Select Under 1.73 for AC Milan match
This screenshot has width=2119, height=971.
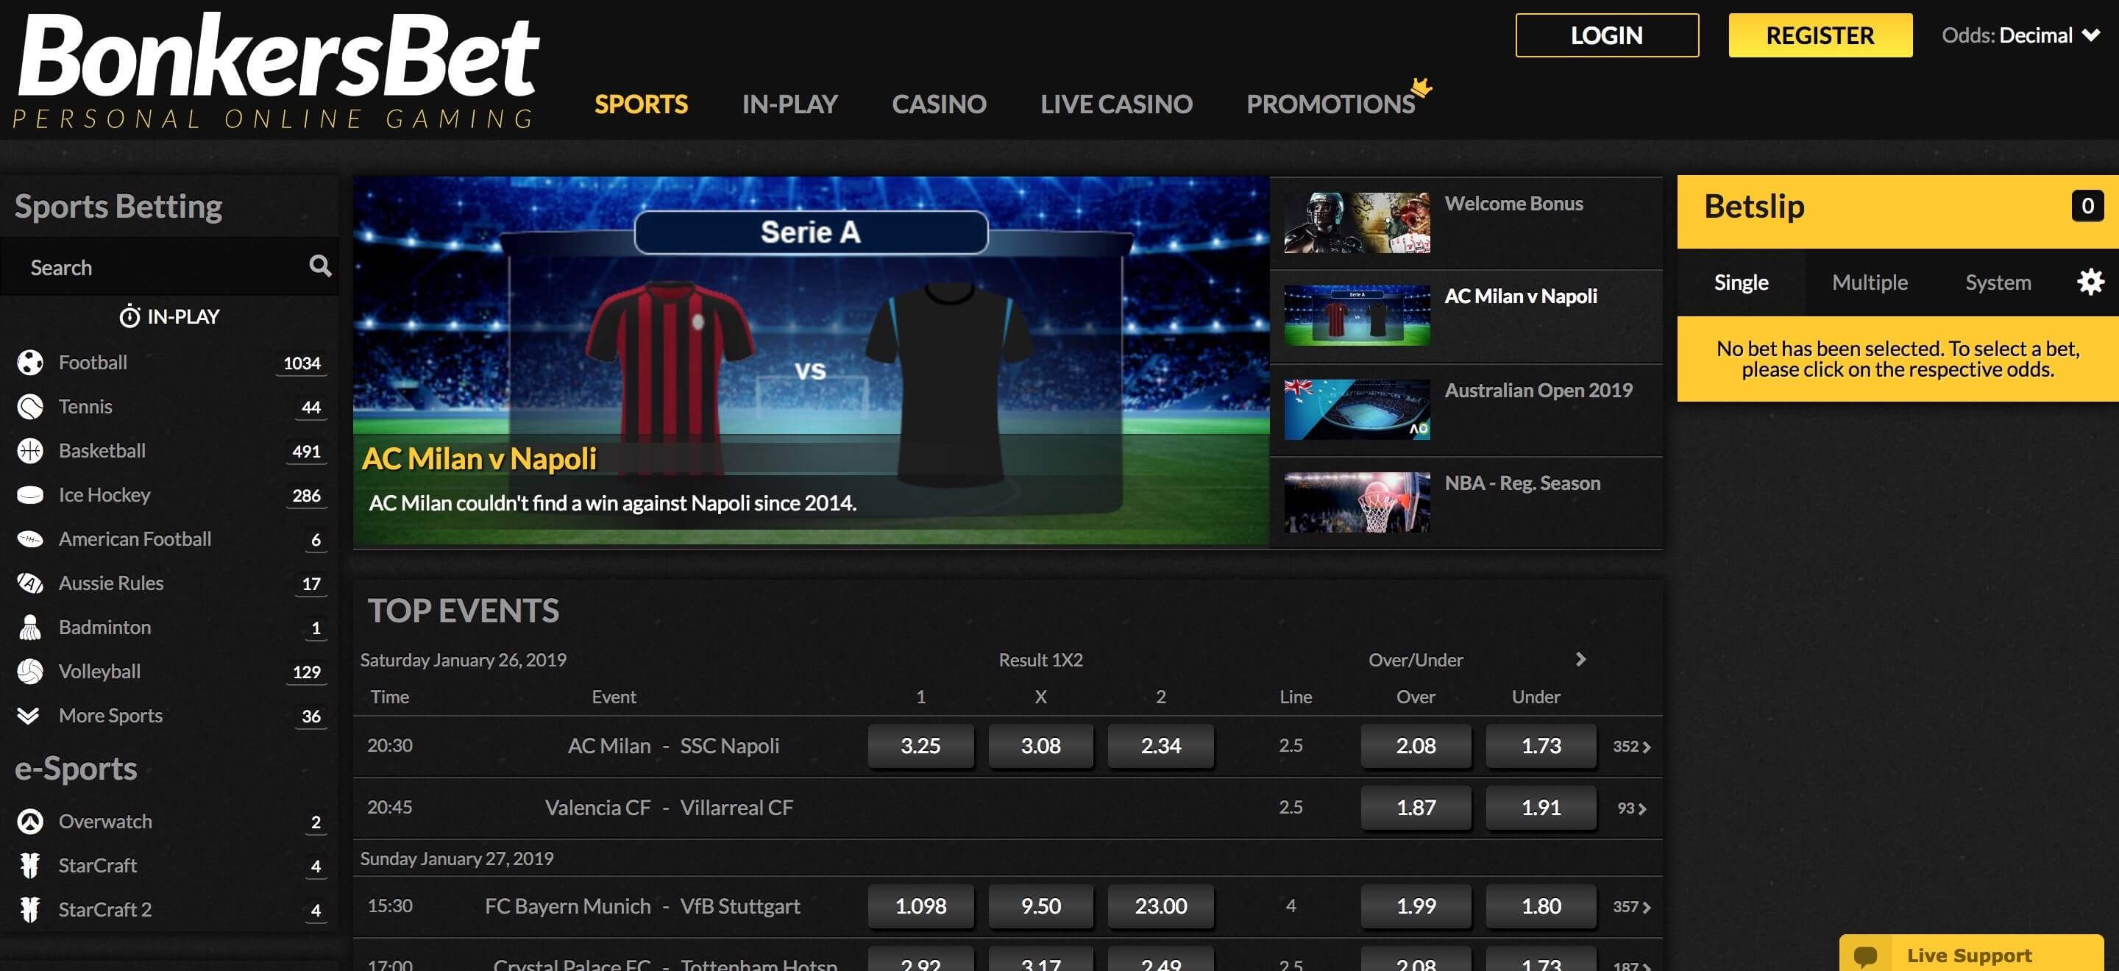tap(1541, 746)
